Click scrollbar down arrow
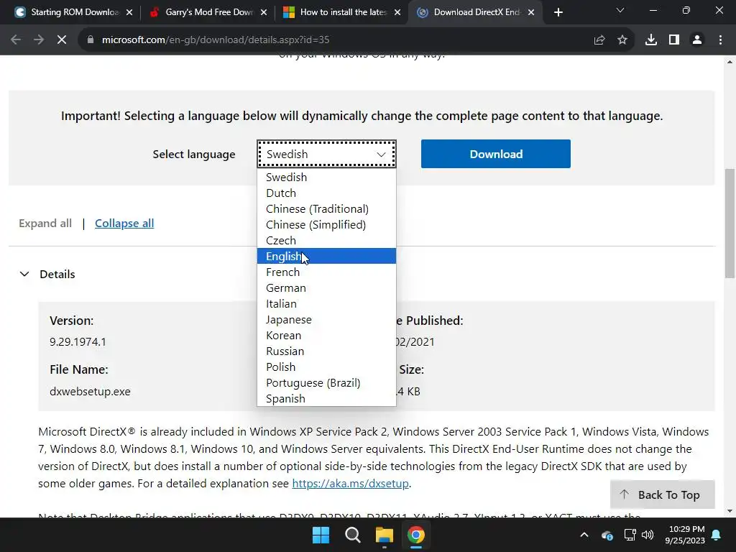This screenshot has height=552, width=736. [730, 511]
